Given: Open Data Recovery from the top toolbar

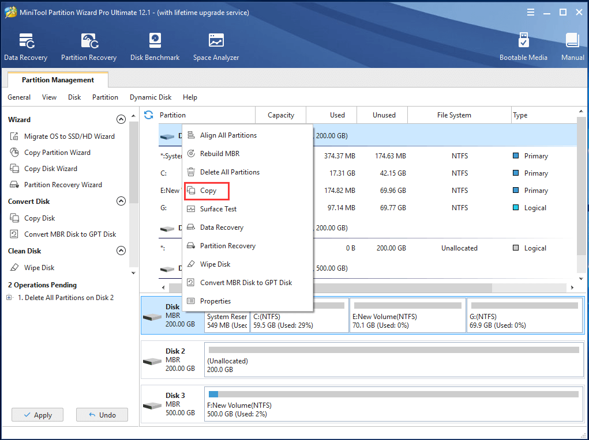Looking at the screenshot, I should [25, 47].
